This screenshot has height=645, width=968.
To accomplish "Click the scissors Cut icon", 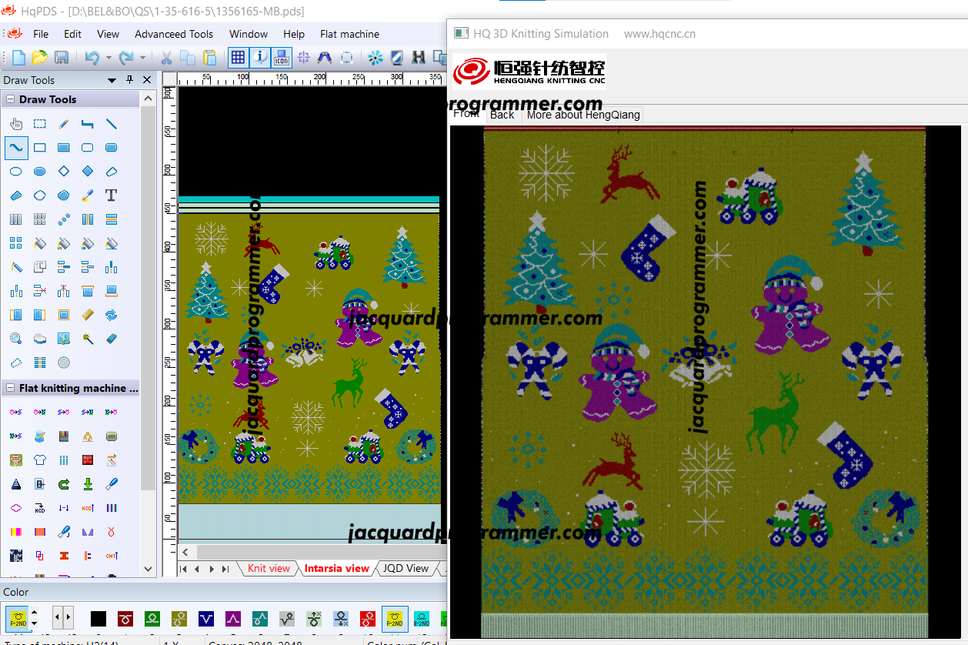I will pos(165,58).
